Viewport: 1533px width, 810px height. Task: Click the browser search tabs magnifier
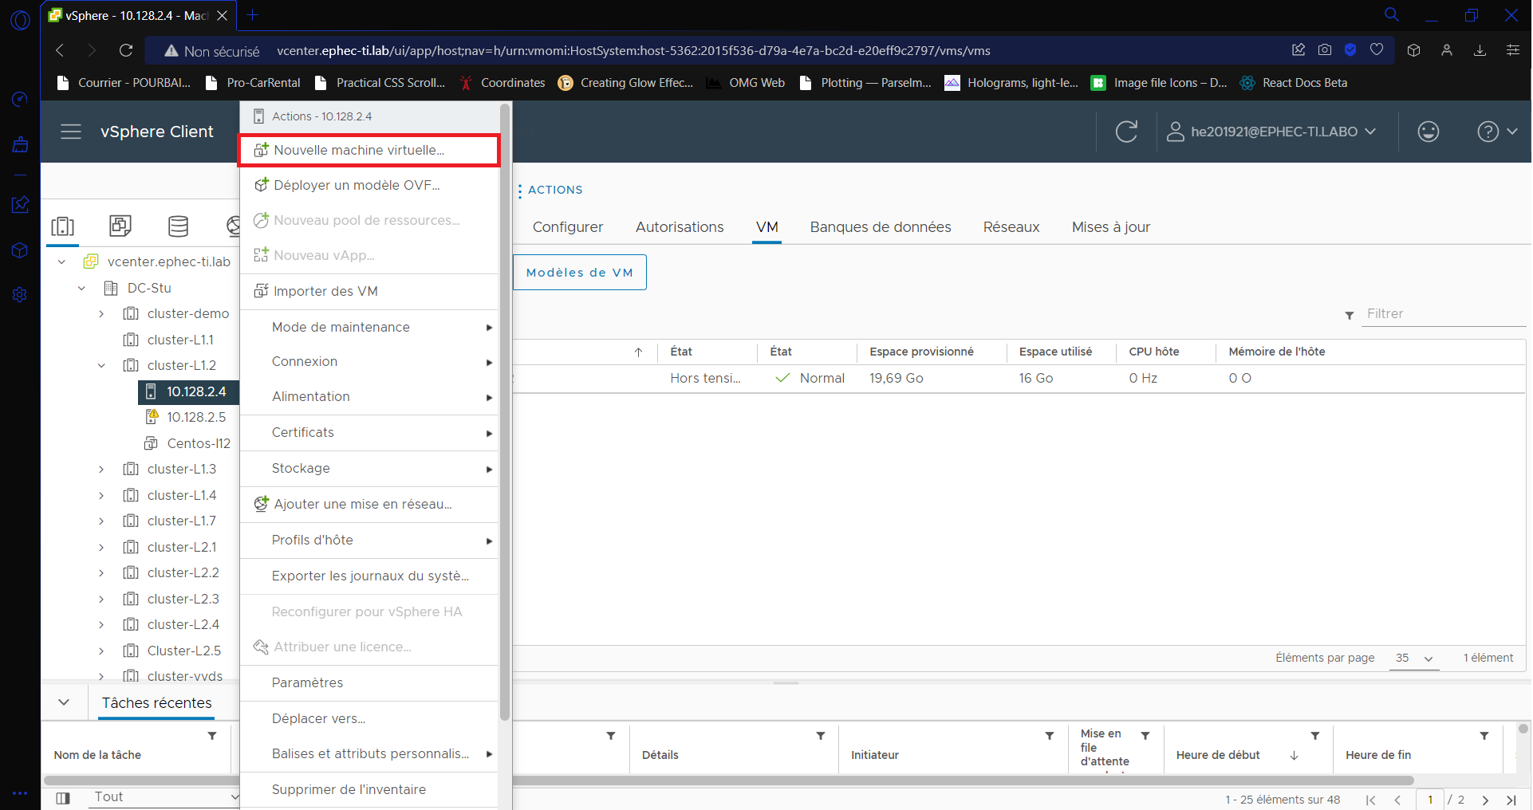(1392, 14)
